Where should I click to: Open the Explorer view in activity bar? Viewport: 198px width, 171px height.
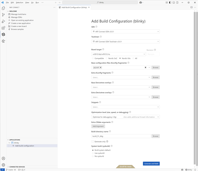click(x=4, y=8)
